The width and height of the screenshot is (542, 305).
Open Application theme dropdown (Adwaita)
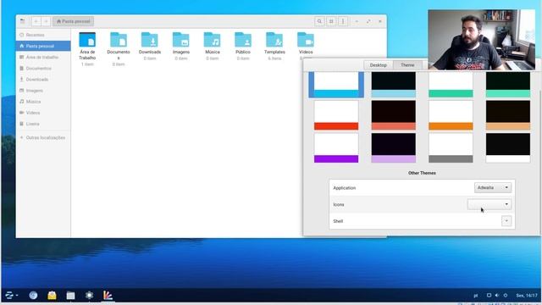(x=493, y=187)
